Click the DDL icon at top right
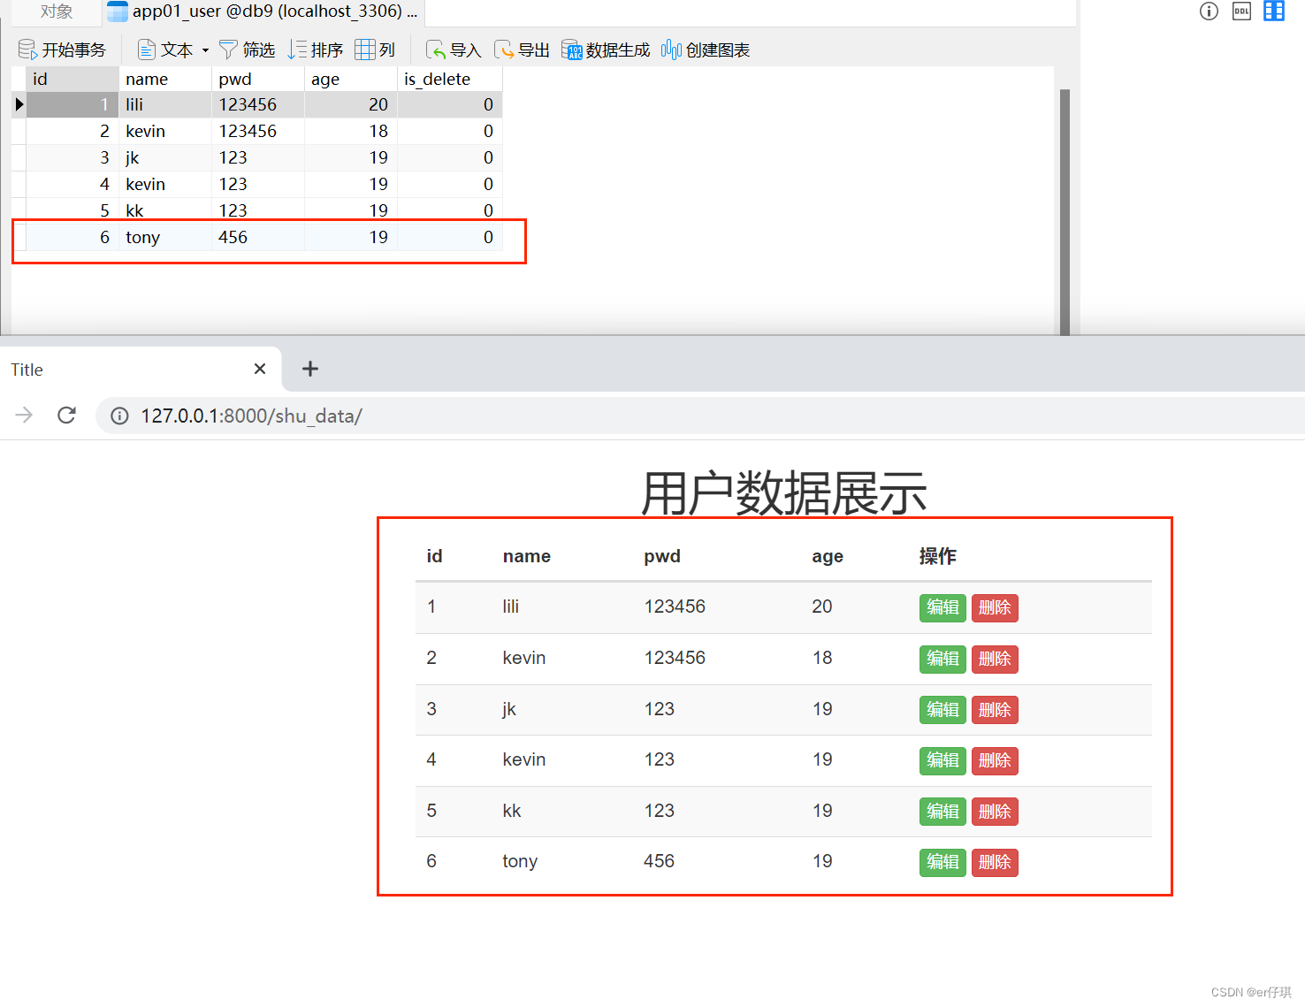 (1241, 11)
